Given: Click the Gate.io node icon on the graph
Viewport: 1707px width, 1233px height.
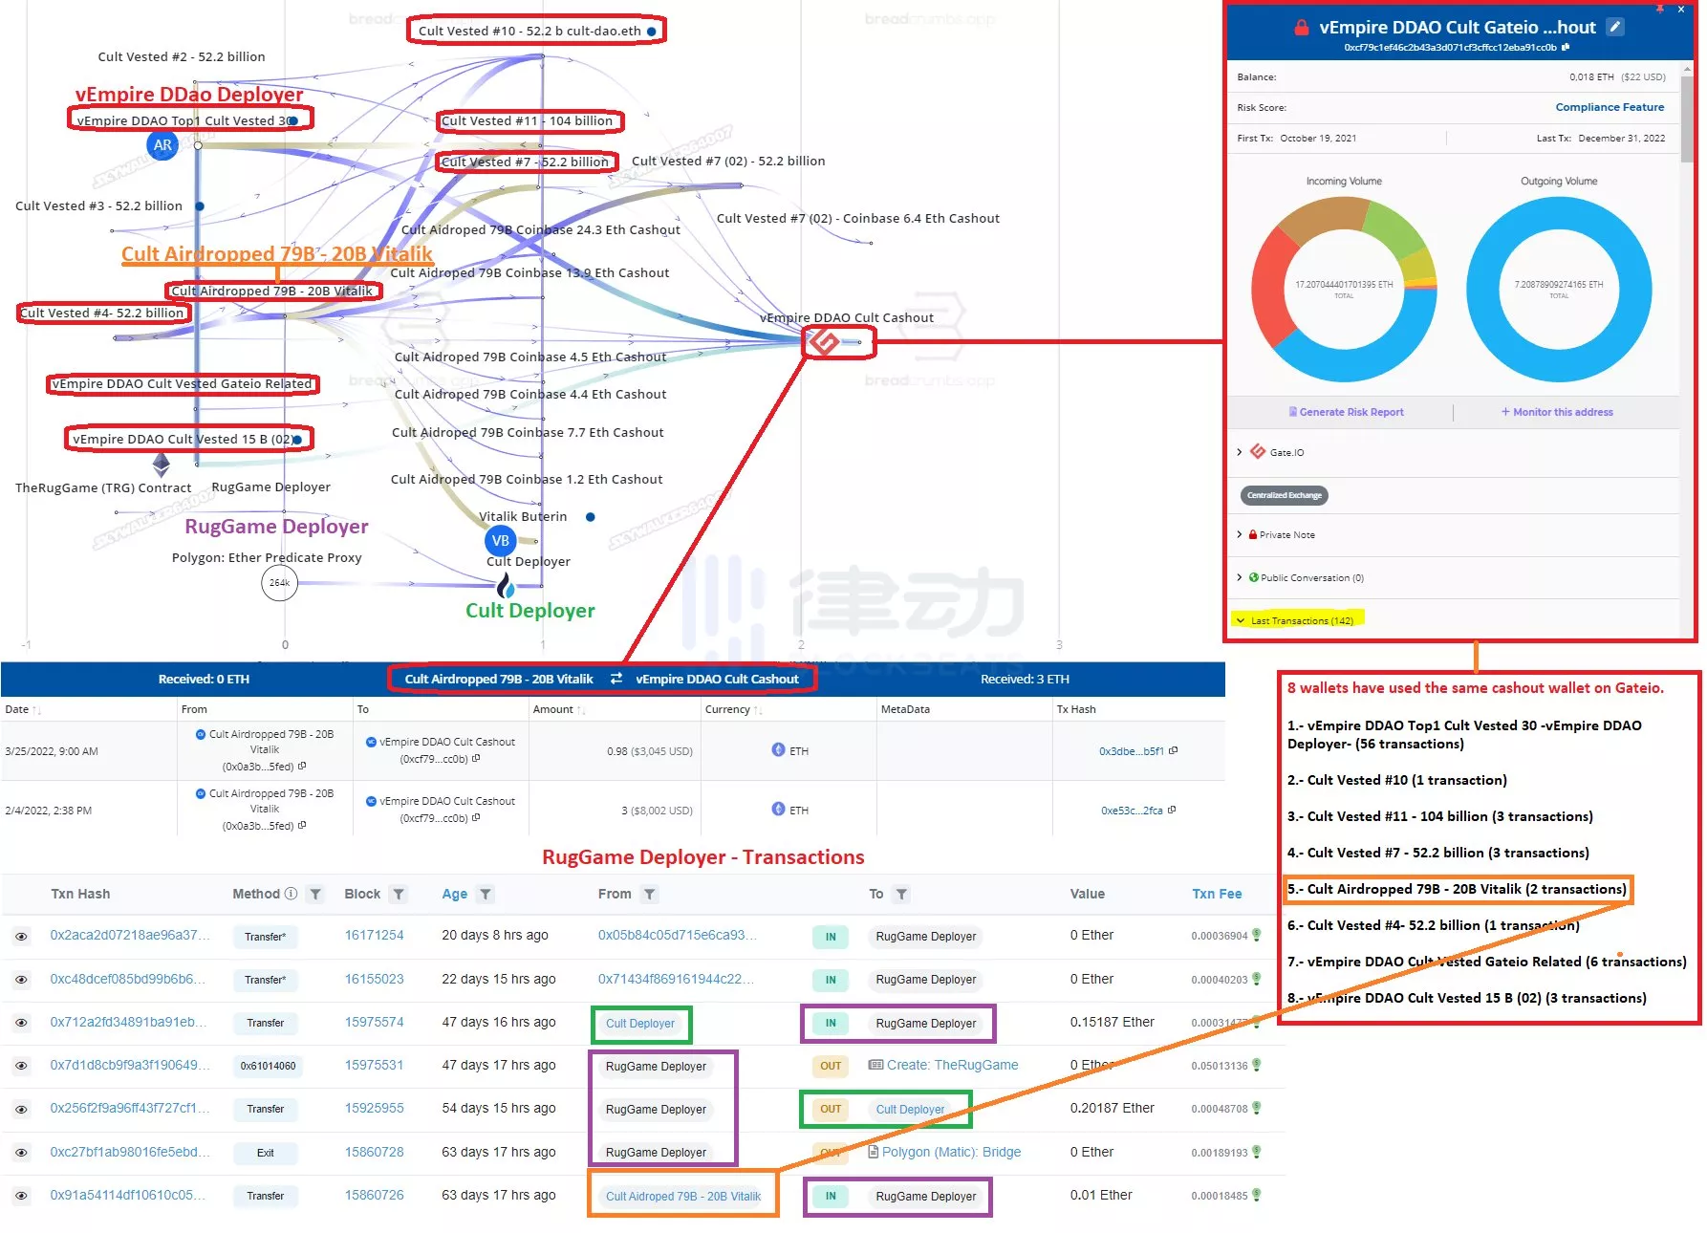Looking at the screenshot, I should coord(823,341).
